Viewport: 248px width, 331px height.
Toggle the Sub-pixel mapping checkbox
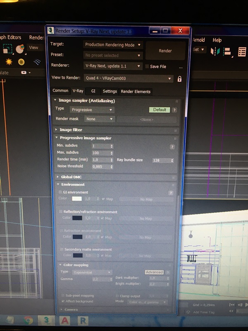point(63,295)
